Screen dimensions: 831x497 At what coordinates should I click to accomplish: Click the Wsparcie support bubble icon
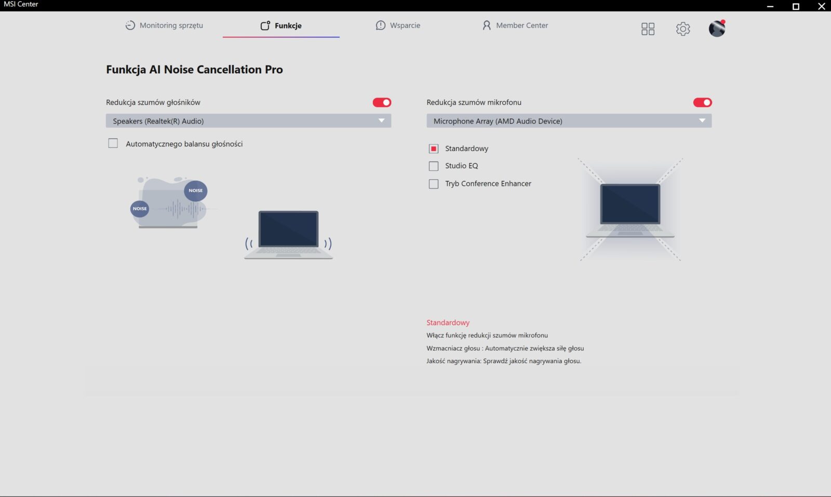click(381, 25)
